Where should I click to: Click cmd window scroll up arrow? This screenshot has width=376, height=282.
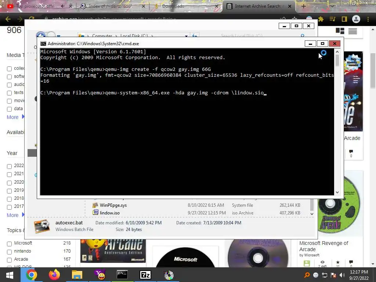click(x=337, y=51)
